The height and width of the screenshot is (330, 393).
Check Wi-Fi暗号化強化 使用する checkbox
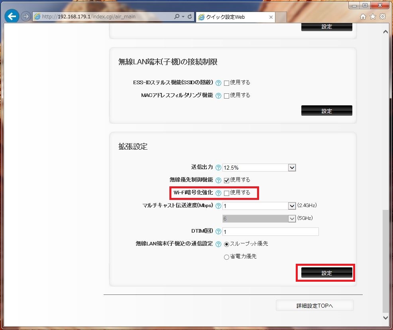(226, 193)
